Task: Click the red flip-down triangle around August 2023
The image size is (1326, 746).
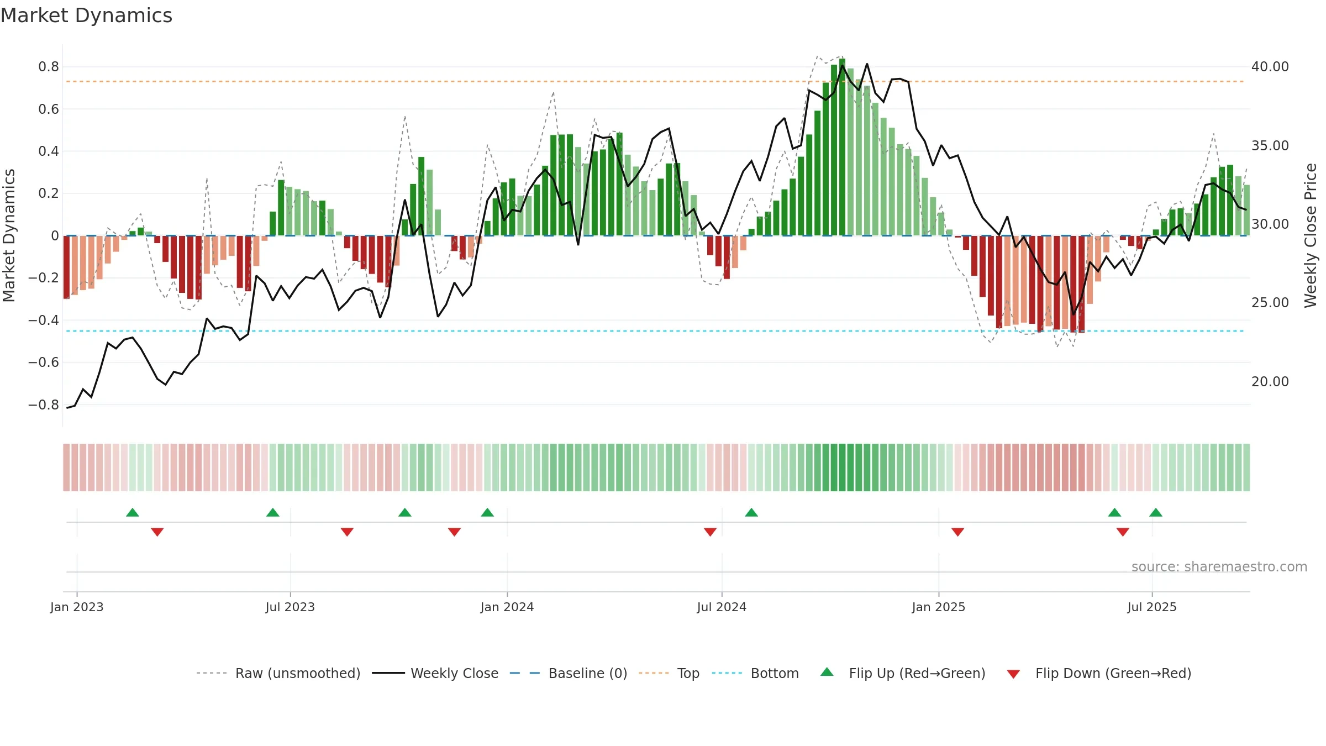Action: click(347, 532)
